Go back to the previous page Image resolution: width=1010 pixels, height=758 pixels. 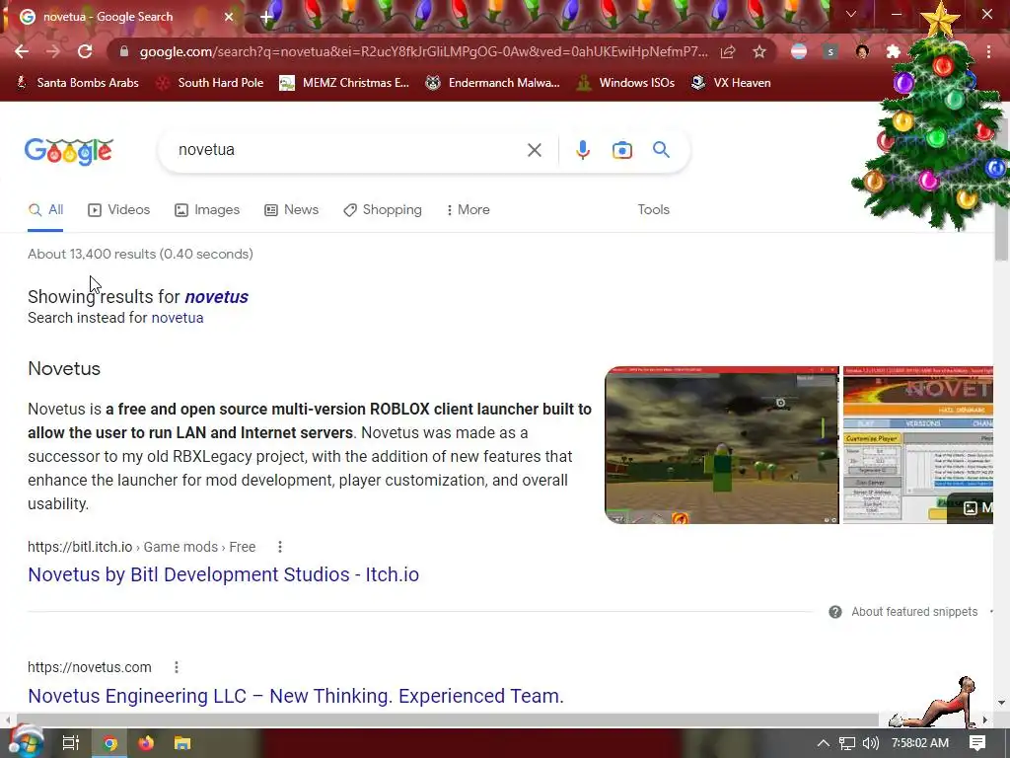[x=22, y=51]
